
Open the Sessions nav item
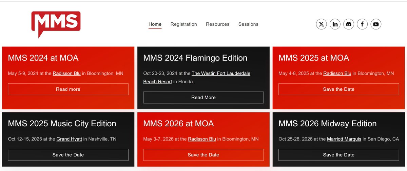coord(248,24)
